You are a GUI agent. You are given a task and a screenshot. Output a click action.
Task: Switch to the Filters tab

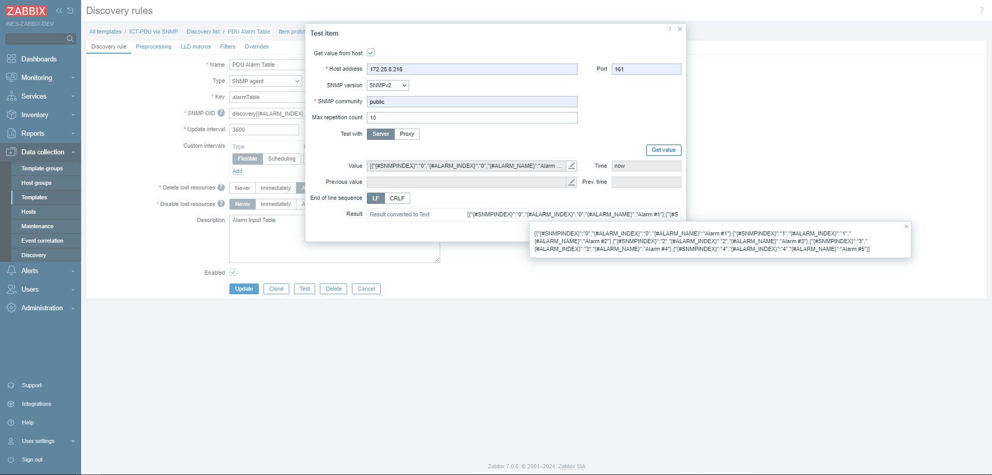click(227, 46)
